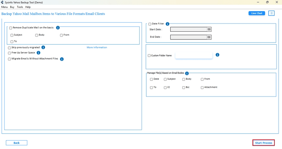282x149 pixels.
Task: Check the Date Filter option
Action: point(150,24)
